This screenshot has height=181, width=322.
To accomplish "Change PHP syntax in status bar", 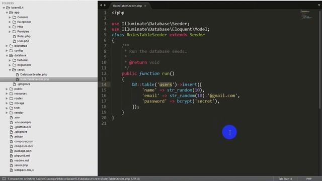I will (x=309, y=179).
